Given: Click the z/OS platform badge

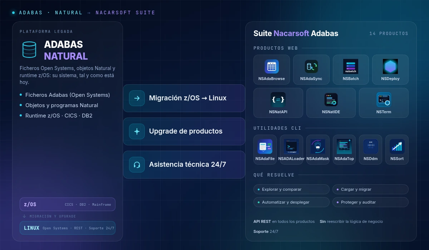Looking at the screenshot, I should pos(68,204).
